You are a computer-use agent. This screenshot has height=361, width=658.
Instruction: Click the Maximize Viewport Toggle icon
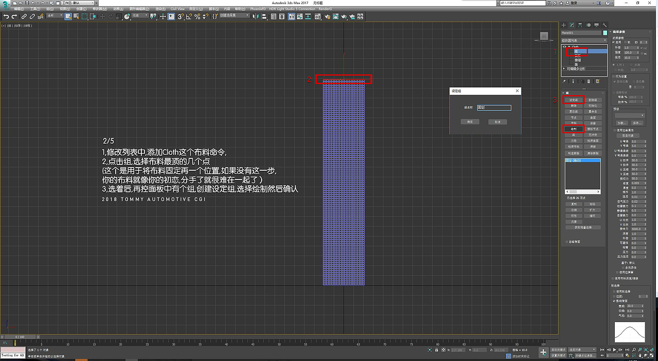(x=652, y=356)
